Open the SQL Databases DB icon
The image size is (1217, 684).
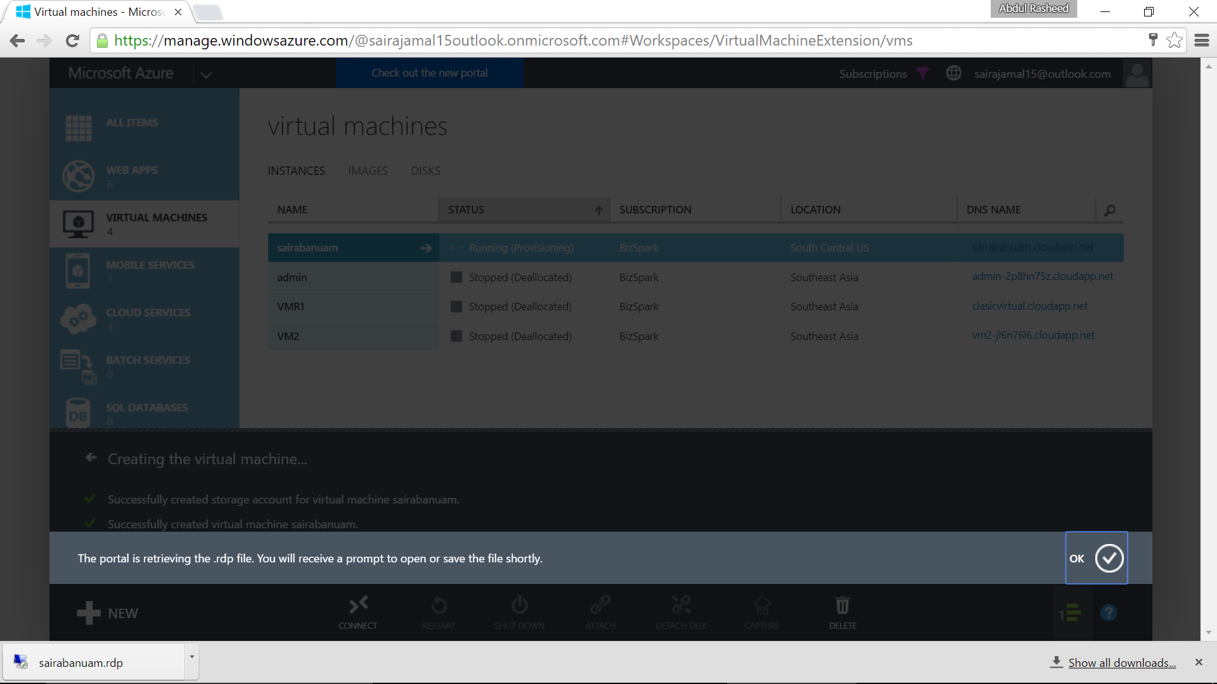78,413
